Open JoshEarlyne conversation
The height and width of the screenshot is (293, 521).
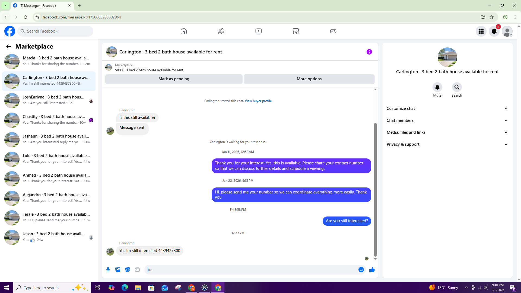coord(49,100)
